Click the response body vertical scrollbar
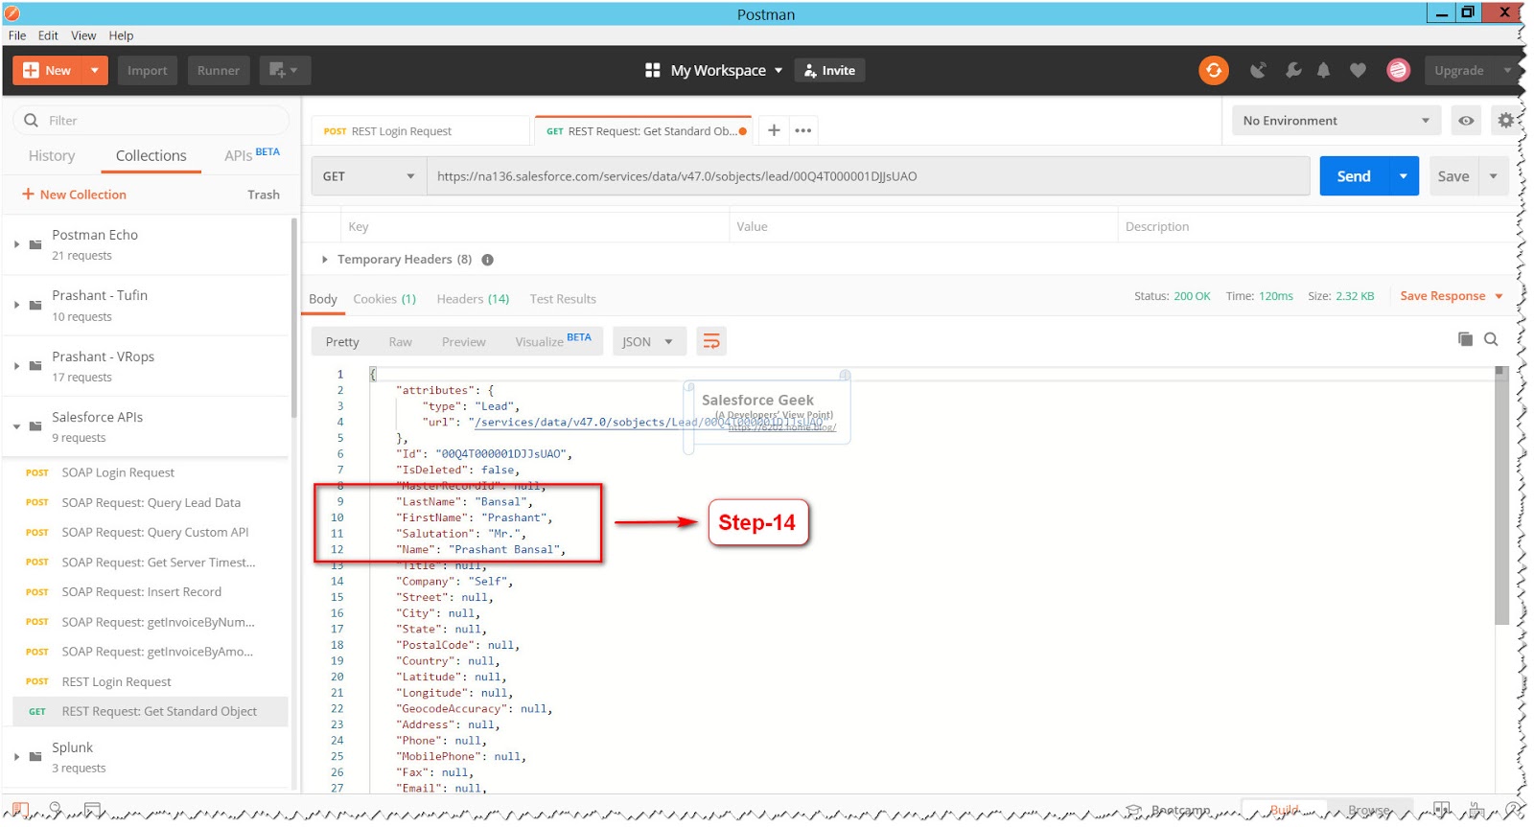The image size is (1534, 827). 1501,494
